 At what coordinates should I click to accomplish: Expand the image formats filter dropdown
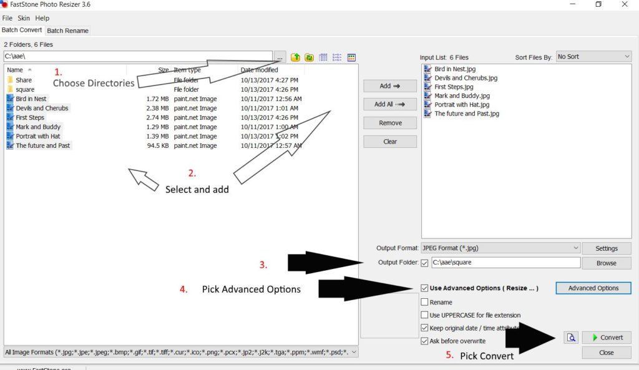[354, 352]
